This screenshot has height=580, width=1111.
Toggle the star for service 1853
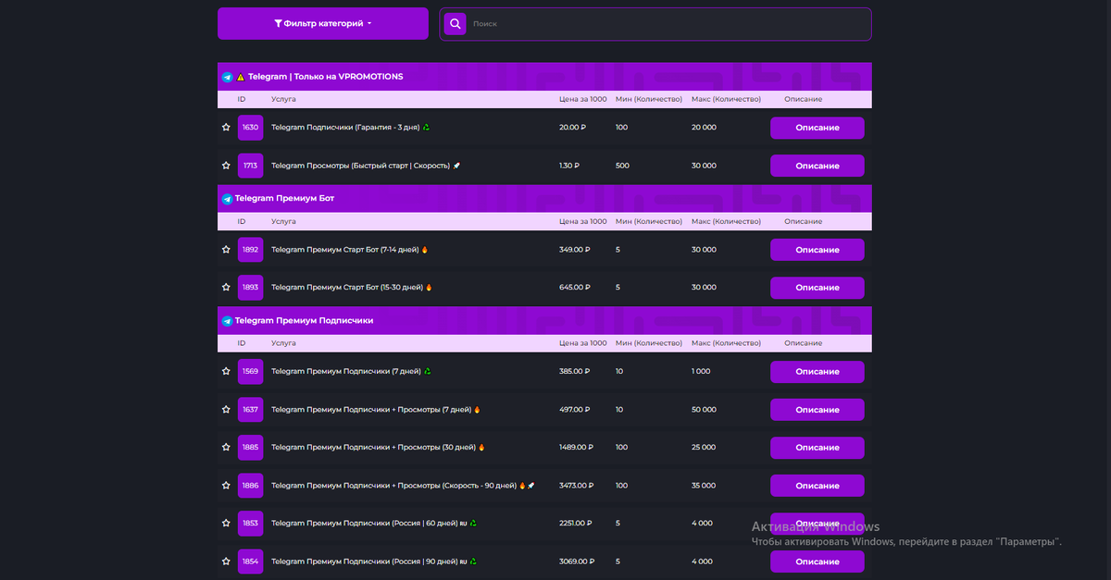point(226,524)
